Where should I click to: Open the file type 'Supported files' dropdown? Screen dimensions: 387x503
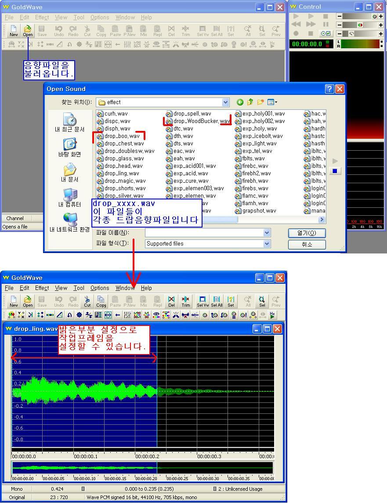tap(267, 244)
